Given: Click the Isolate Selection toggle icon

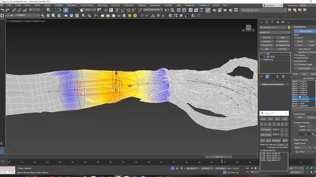Looking at the screenshot, I should pos(172,168).
